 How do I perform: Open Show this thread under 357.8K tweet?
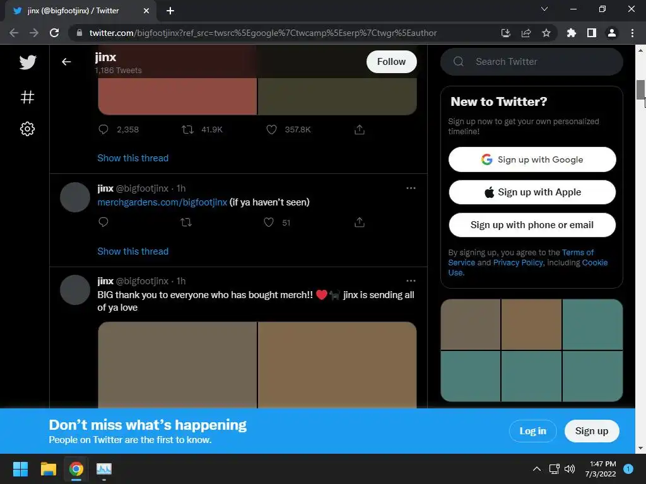[x=132, y=158]
